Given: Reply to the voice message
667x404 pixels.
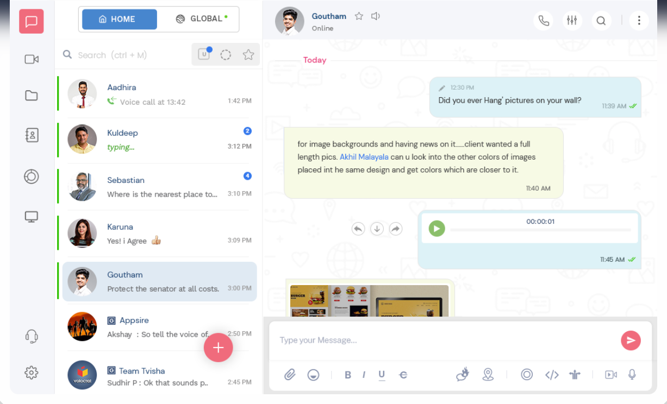Looking at the screenshot, I should coord(358,229).
